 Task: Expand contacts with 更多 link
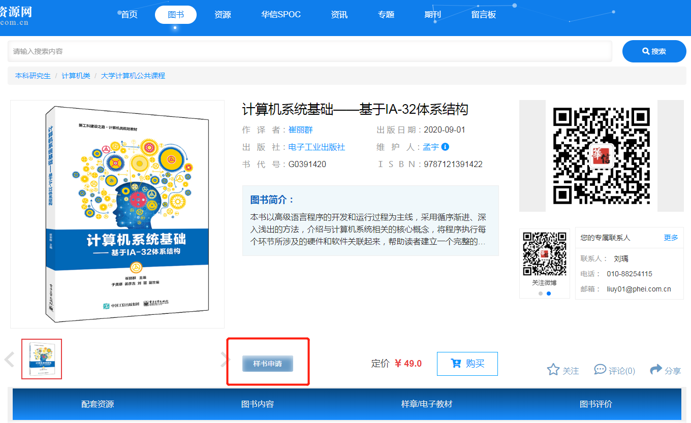tap(671, 238)
